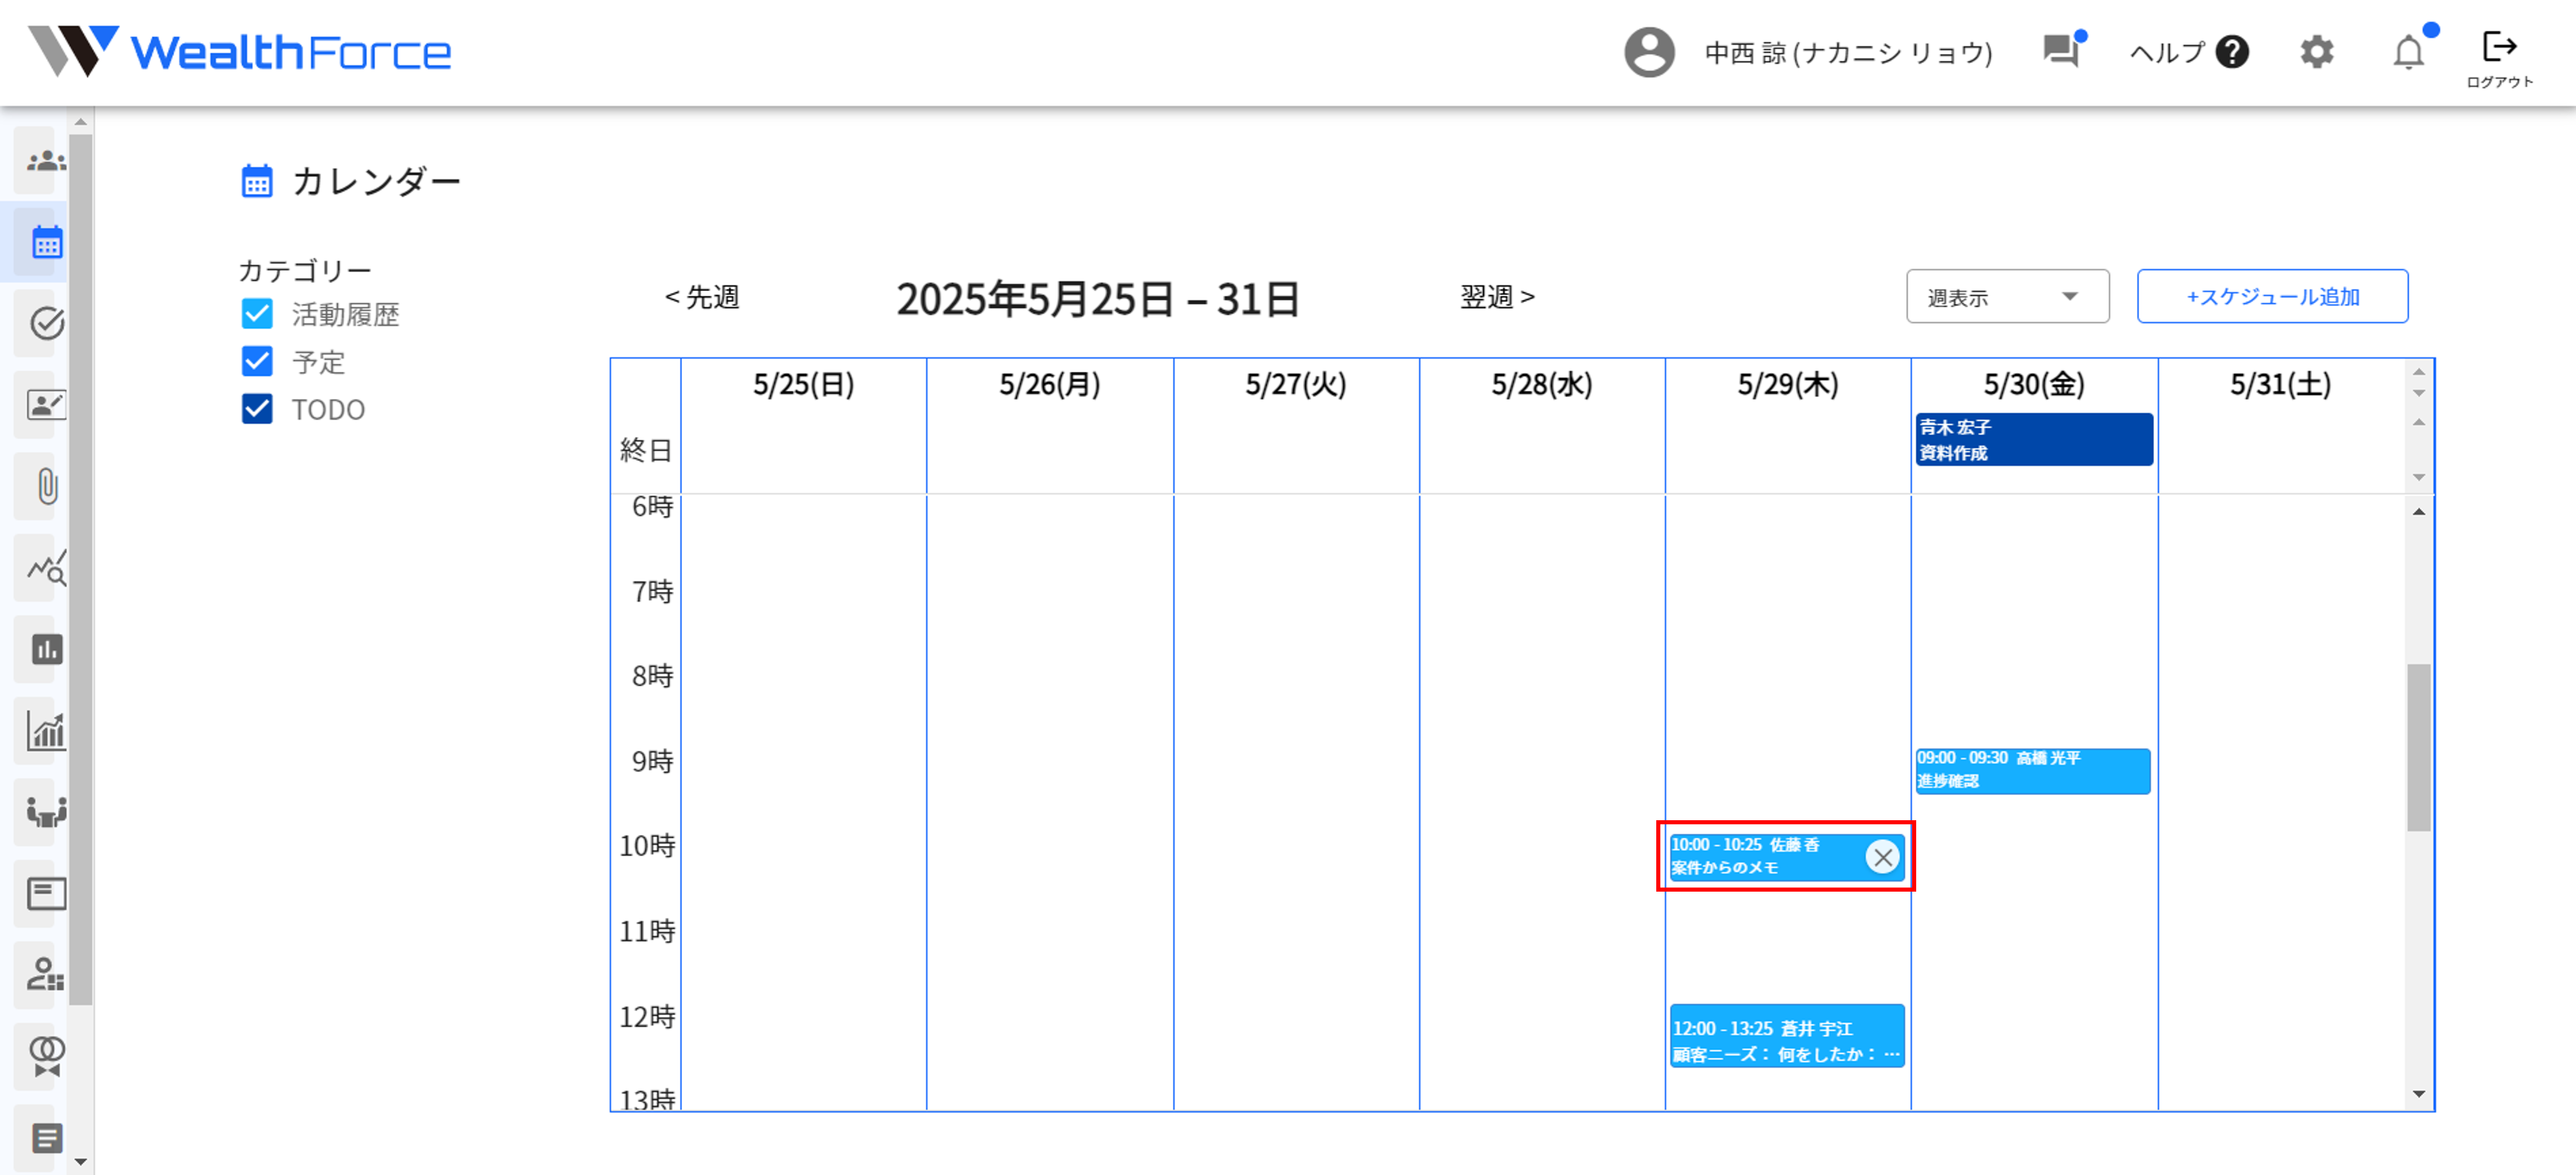The width and height of the screenshot is (2576, 1175).
Task: Click the chat messages icon in header
Action: (x=2060, y=51)
